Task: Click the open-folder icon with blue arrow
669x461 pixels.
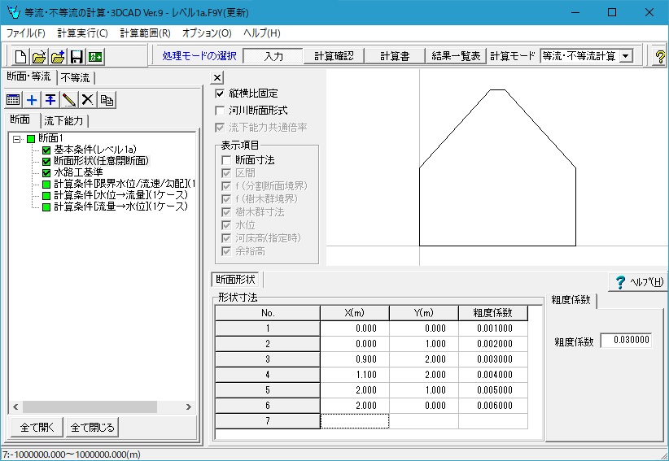Action: [58, 56]
